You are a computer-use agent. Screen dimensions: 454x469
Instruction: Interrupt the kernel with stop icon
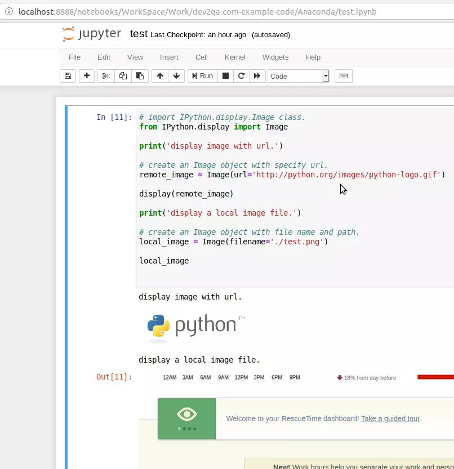pos(226,76)
